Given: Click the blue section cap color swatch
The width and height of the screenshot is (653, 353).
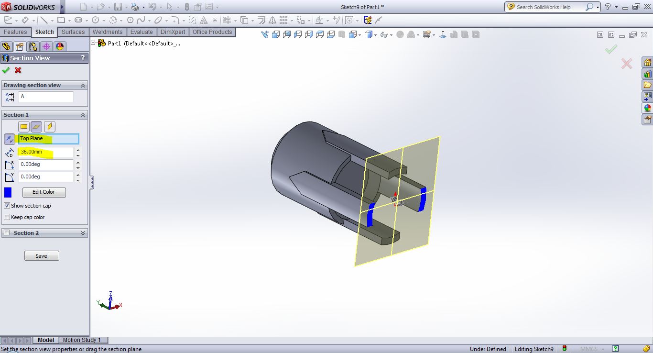Looking at the screenshot, I should 8,192.
